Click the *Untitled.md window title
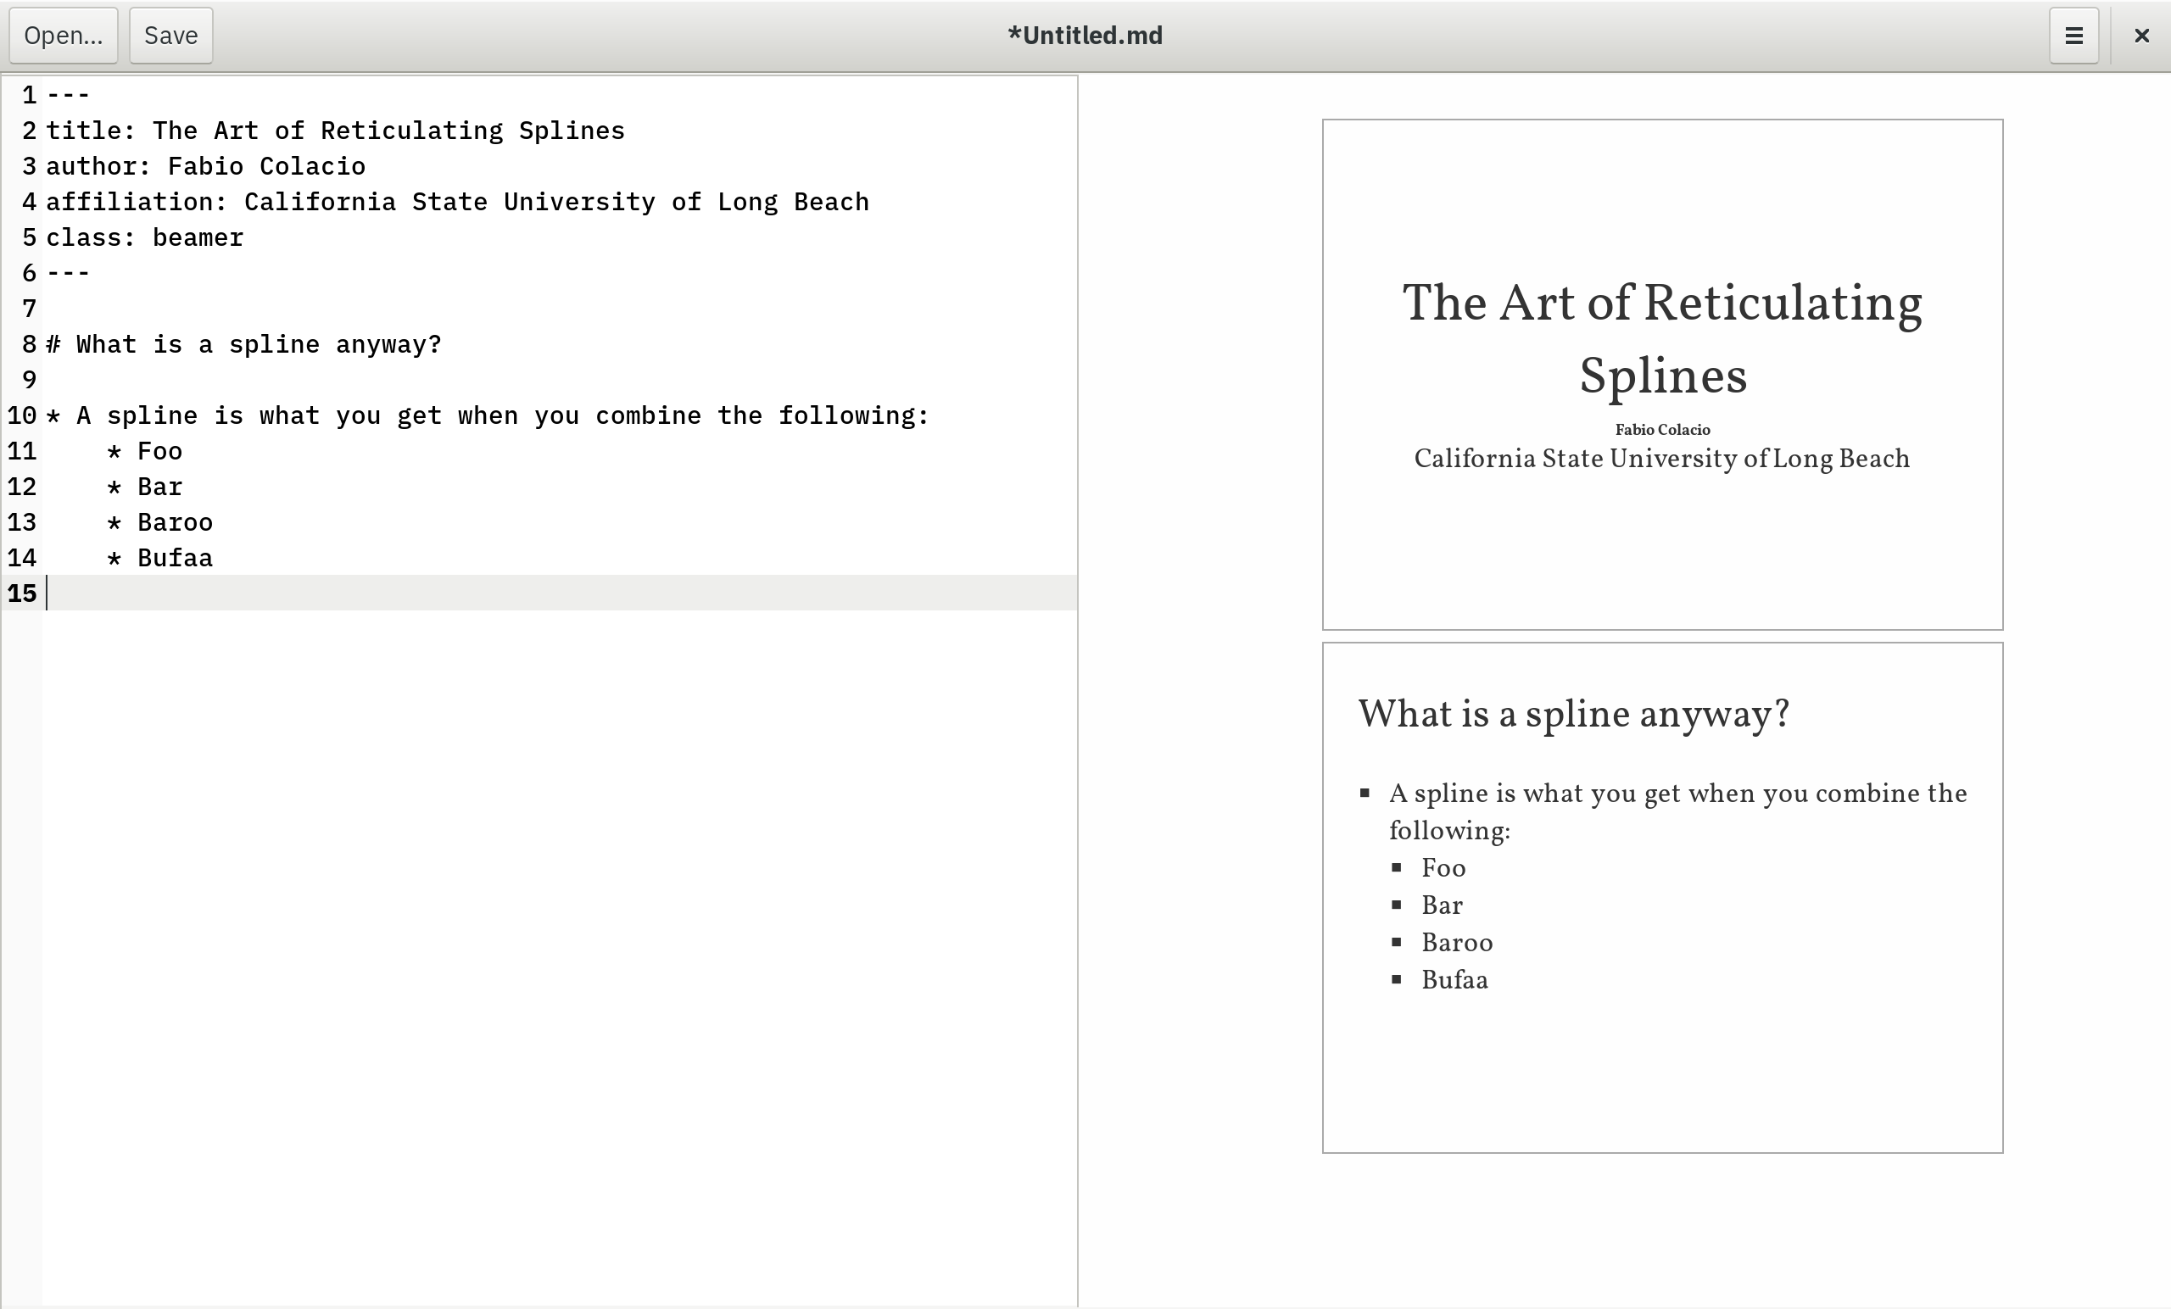This screenshot has width=2171, height=1309. pyautogui.click(x=1085, y=36)
